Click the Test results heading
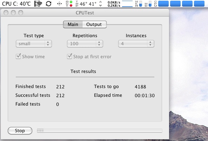Viewport: 208px width, 141px height. [x=83, y=71]
